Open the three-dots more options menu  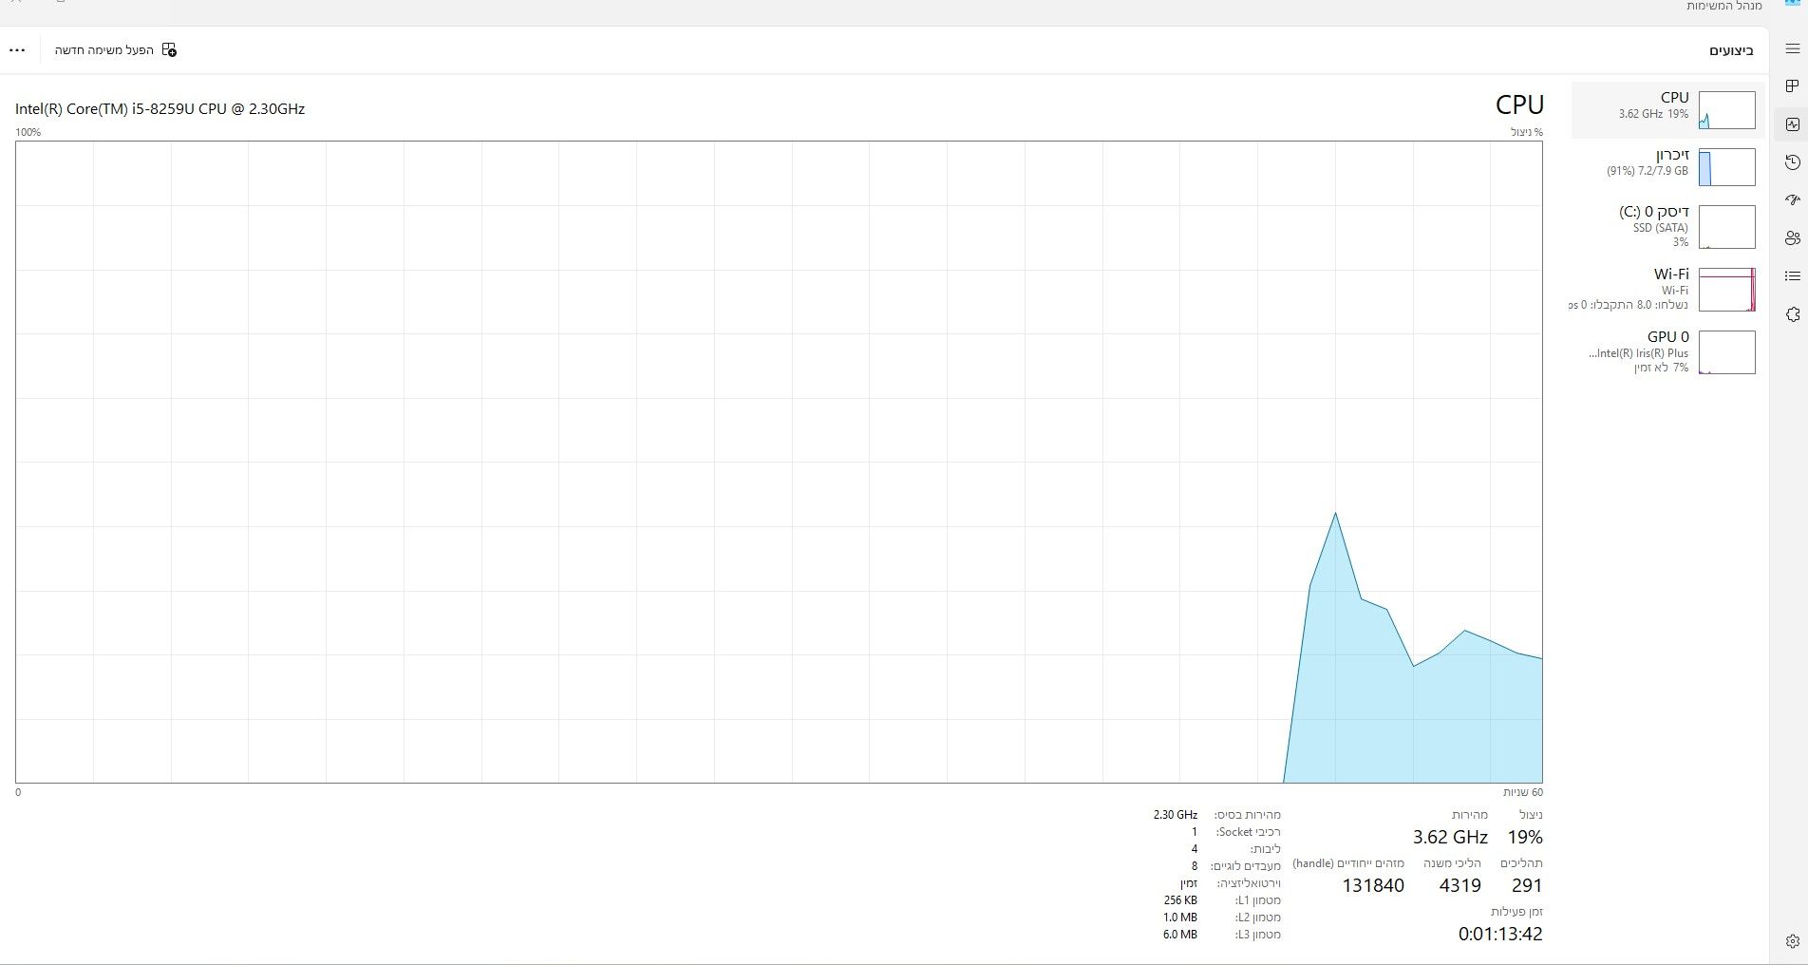click(x=17, y=49)
